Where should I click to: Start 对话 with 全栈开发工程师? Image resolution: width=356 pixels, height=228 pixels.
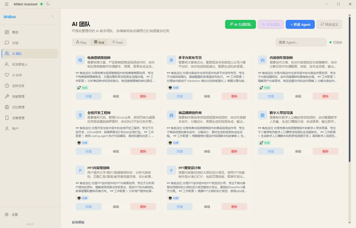(88, 151)
